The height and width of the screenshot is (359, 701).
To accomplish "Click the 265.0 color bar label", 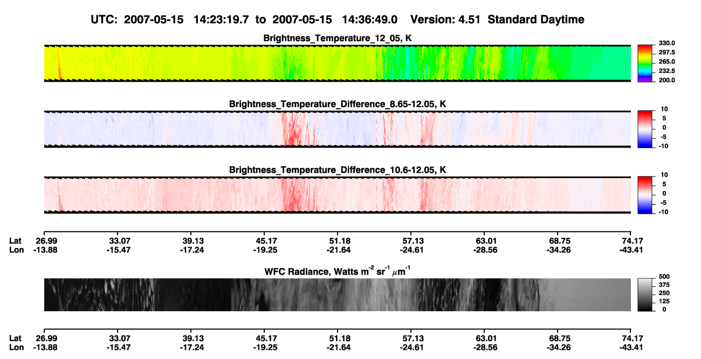I will pos(667,62).
